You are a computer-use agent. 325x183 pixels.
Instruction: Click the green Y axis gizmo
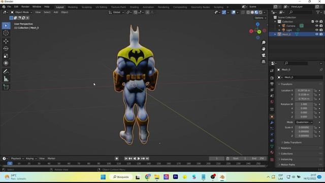pos(259,32)
